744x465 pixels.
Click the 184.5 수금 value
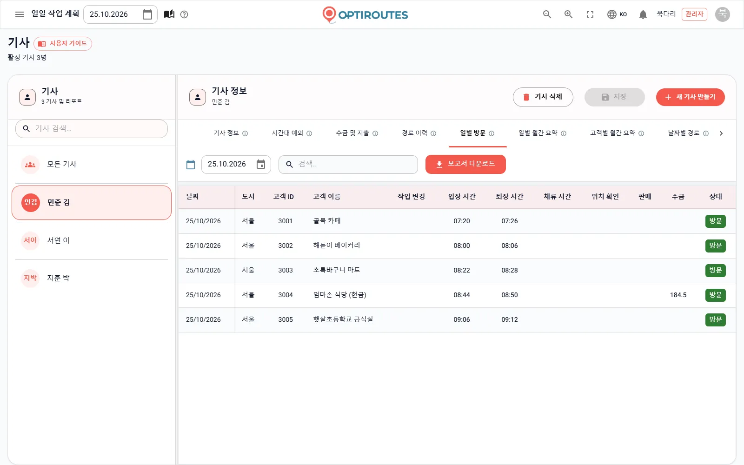point(678,295)
